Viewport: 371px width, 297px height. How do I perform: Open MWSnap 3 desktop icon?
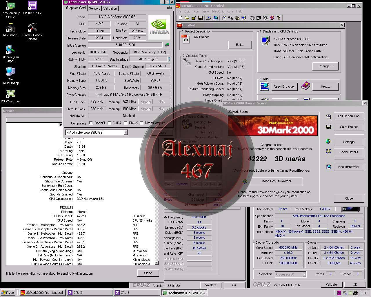coord(10,30)
